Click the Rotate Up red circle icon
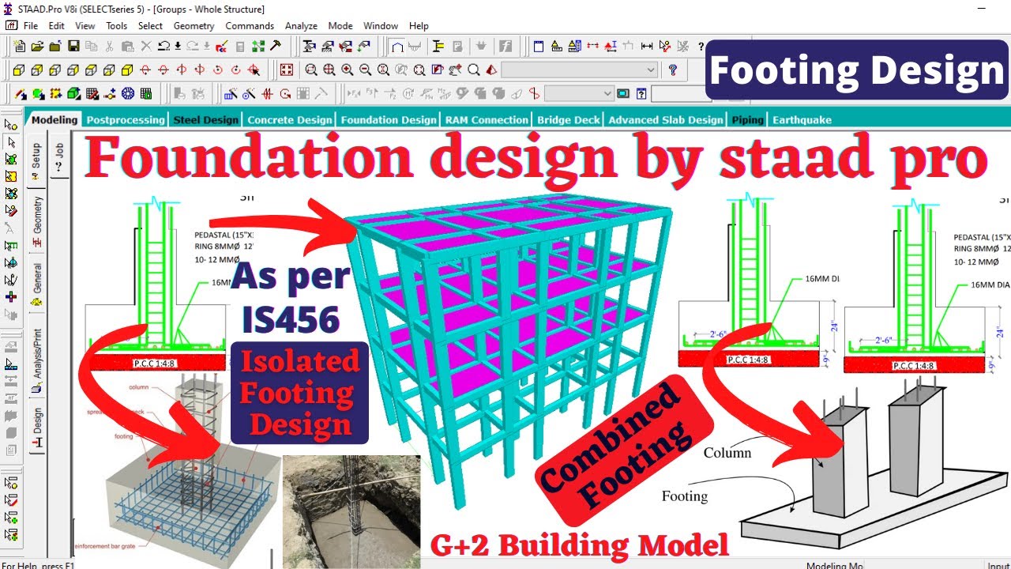 145,70
